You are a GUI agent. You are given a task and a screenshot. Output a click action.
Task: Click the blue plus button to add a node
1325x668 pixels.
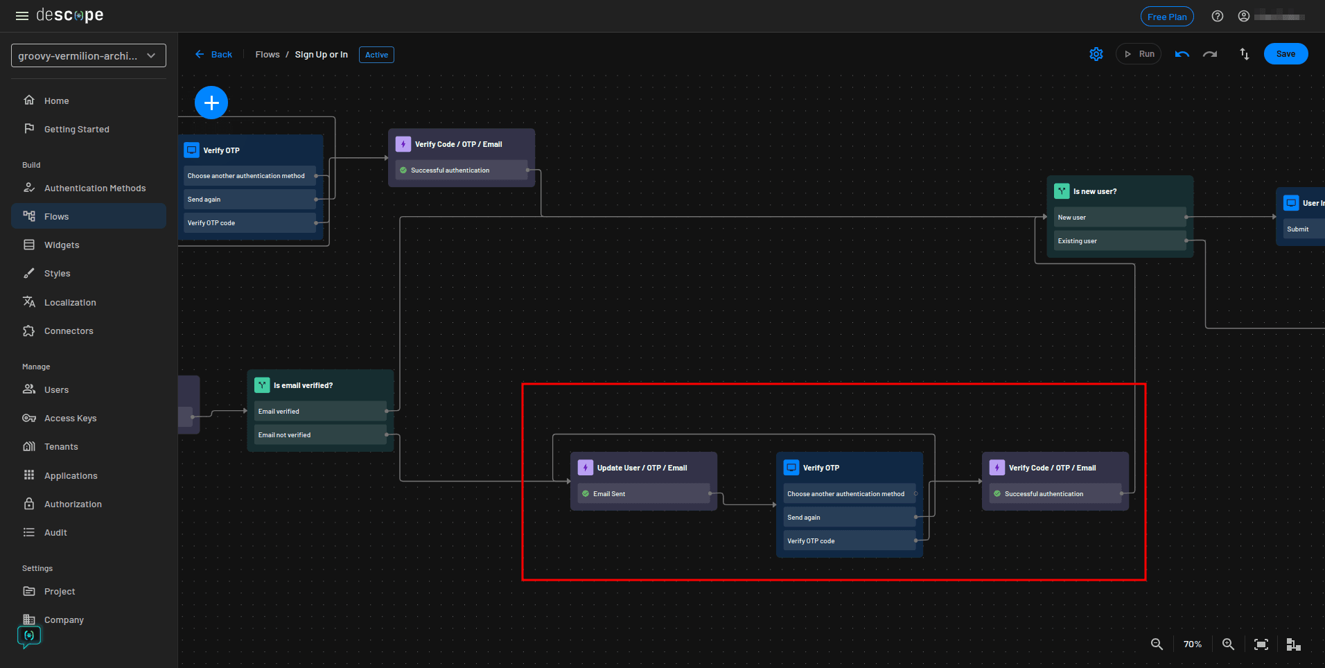211,102
